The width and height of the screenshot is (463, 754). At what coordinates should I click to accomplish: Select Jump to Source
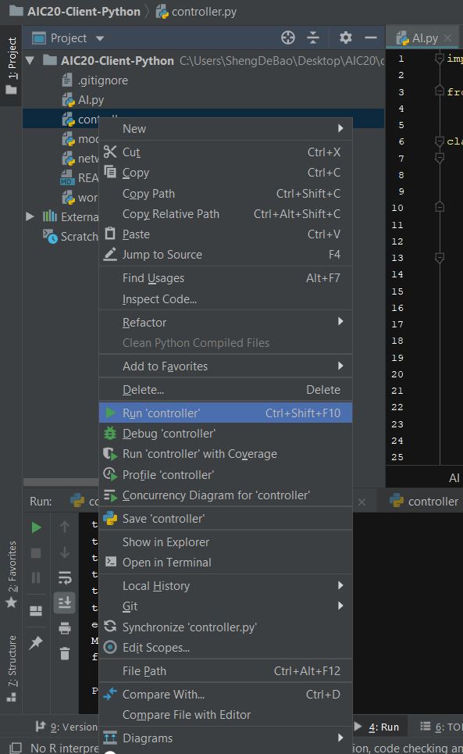tap(226, 255)
